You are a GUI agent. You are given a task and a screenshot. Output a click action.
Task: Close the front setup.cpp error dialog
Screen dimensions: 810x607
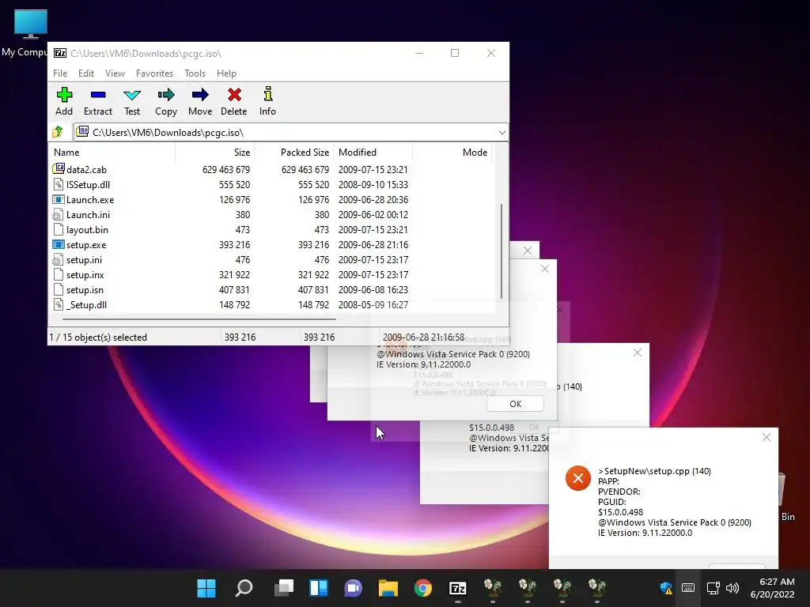(766, 437)
